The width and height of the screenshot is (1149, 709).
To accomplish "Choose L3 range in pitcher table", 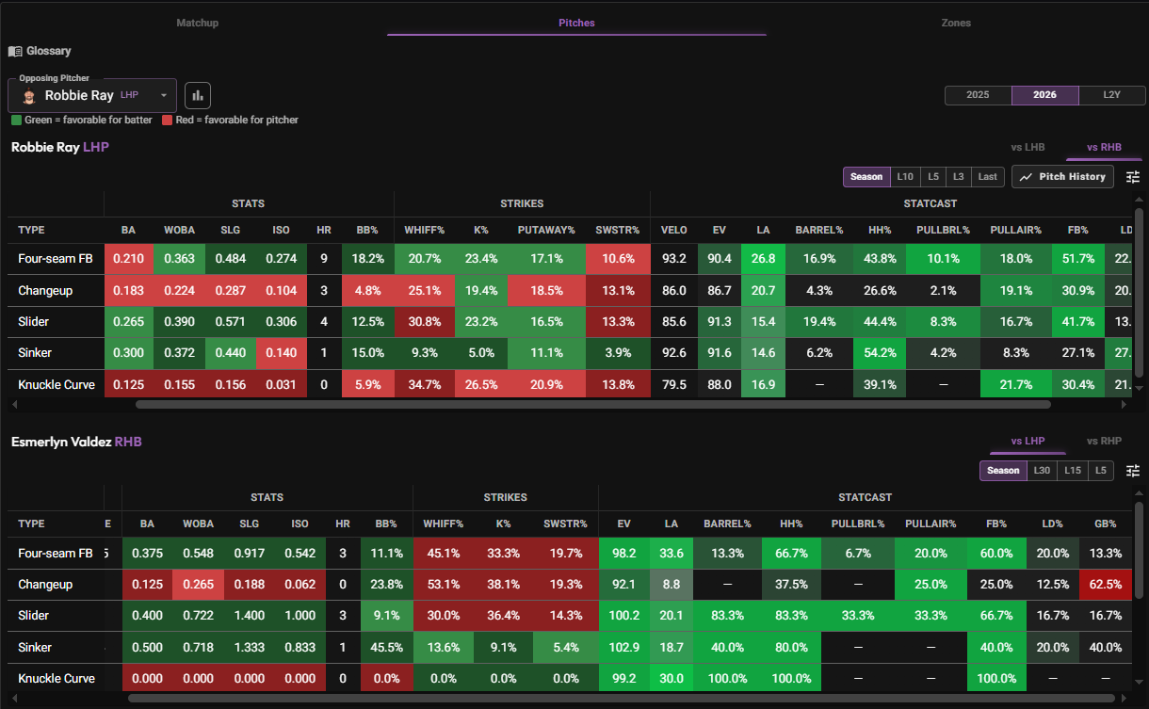I will pyautogui.click(x=959, y=177).
